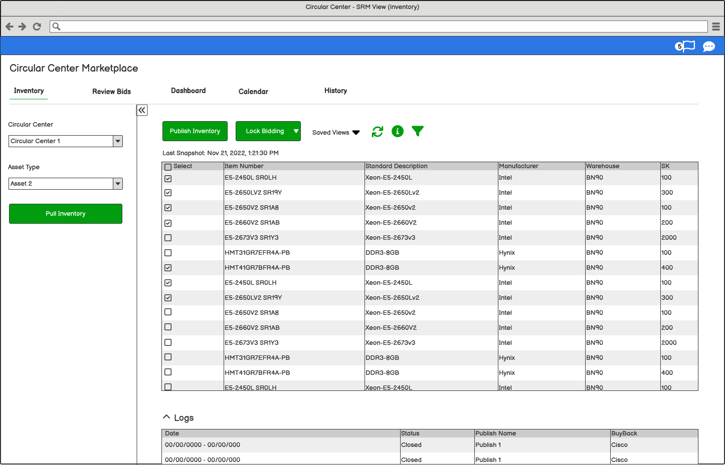Open the chat messages icon
This screenshot has width=725, height=465.
point(708,46)
